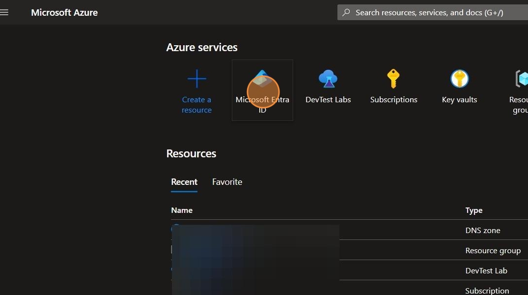Open the Key vaults icon
This screenshot has height=295, width=528.
(459, 79)
